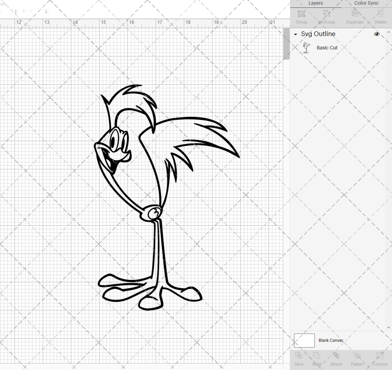Click the canvas vertical scrollbar
Viewport: 392px width, 370px height.
click(286, 43)
